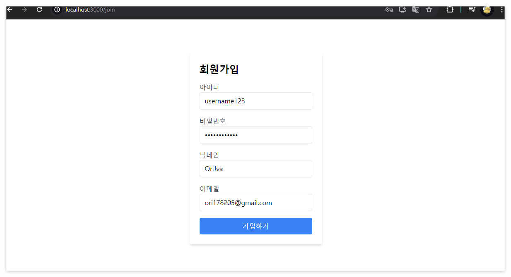511x277 pixels.
Task: Click the 이메일 field with ori178205@gmail.com
Action: click(256, 203)
